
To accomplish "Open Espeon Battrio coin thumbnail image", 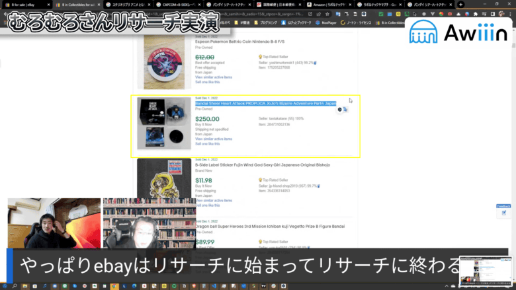I will [164, 62].
